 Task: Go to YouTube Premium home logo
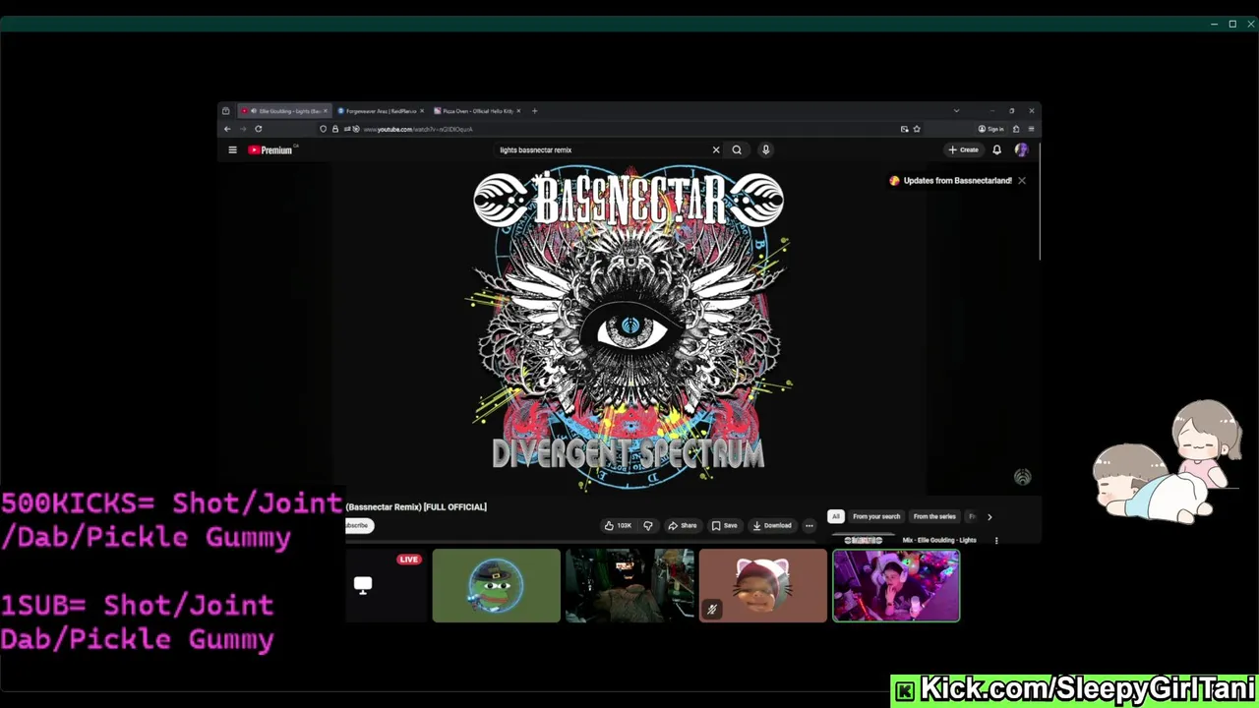click(271, 149)
